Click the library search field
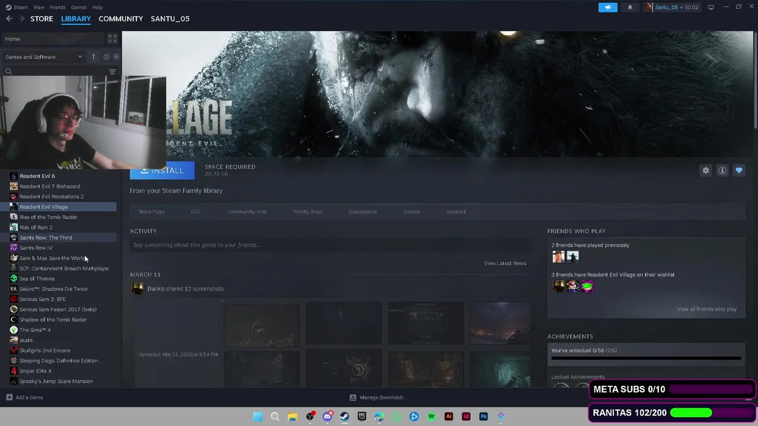758x426 pixels. click(x=56, y=72)
